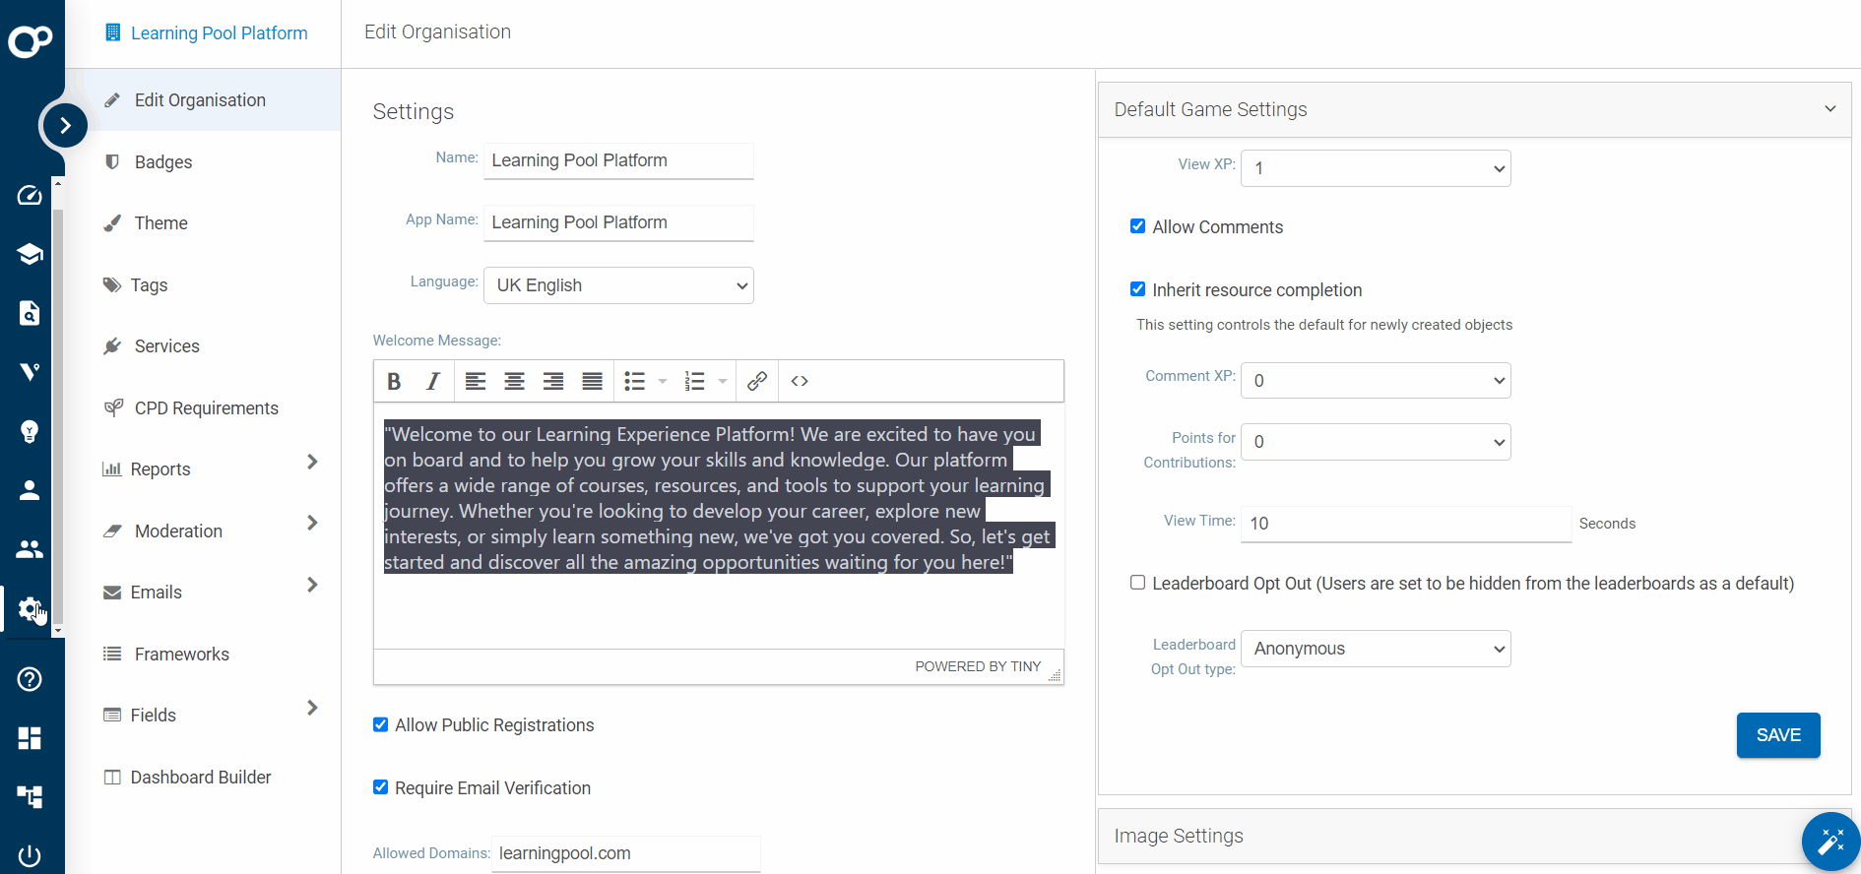Click the Allowed Domains input field
1861x874 pixels.
[x=625, y=853]
